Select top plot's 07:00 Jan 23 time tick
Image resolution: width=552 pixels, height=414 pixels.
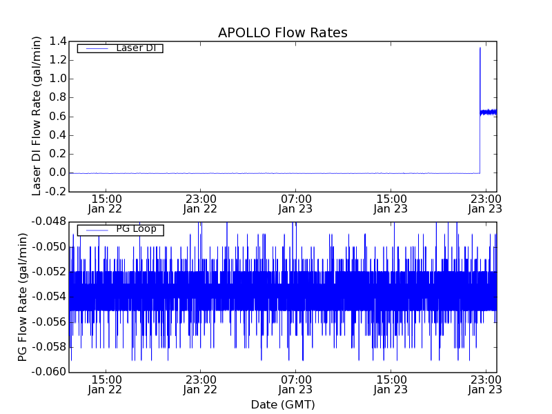[x=295, y=203]
